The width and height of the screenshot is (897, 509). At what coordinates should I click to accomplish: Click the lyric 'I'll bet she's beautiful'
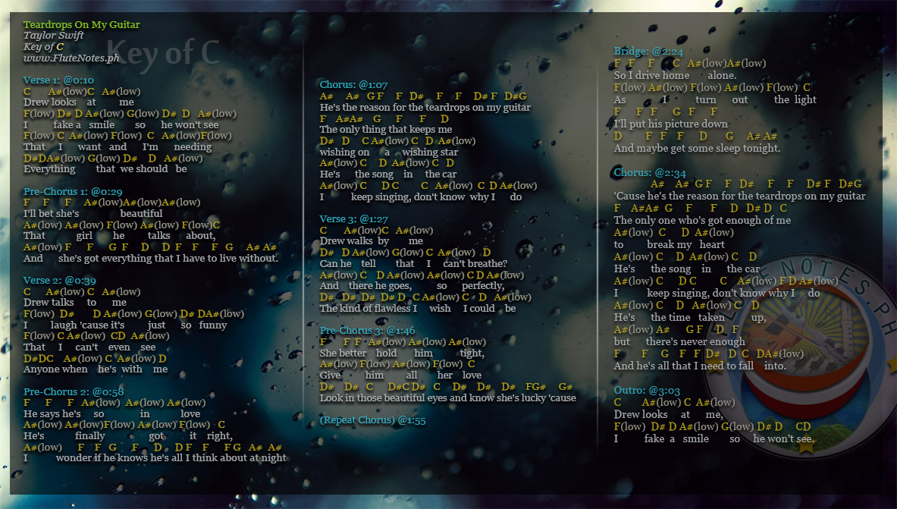(93, 214)
